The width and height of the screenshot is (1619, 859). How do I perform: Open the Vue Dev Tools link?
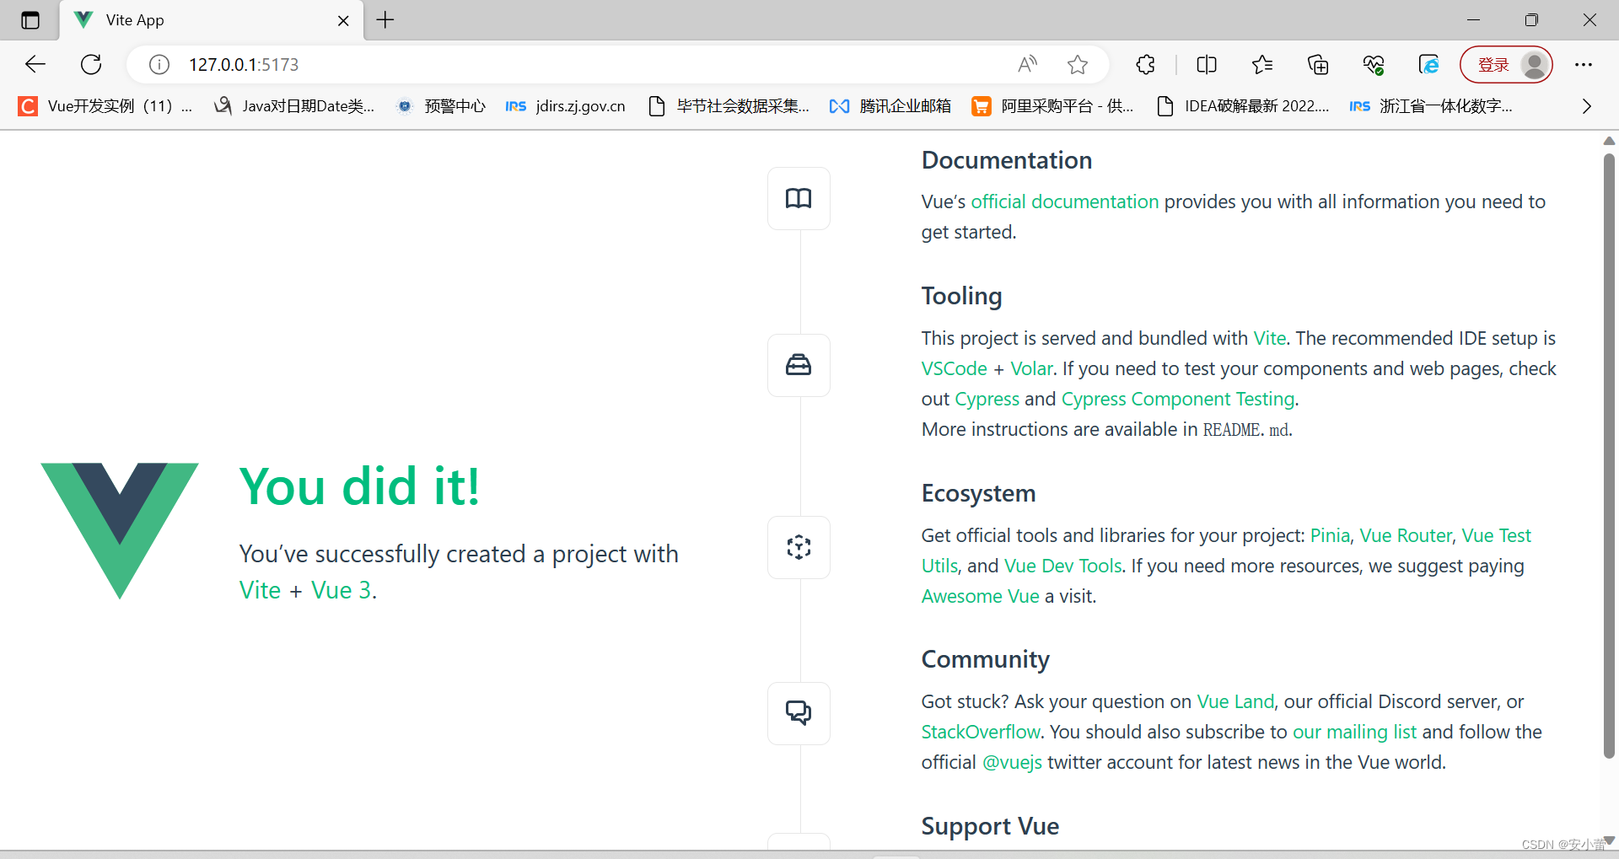coord(1062,566)
